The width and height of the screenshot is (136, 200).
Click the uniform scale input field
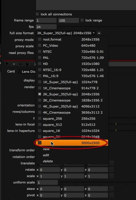coord(47,183)
